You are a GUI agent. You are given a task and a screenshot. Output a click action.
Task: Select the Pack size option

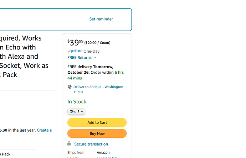18,154
